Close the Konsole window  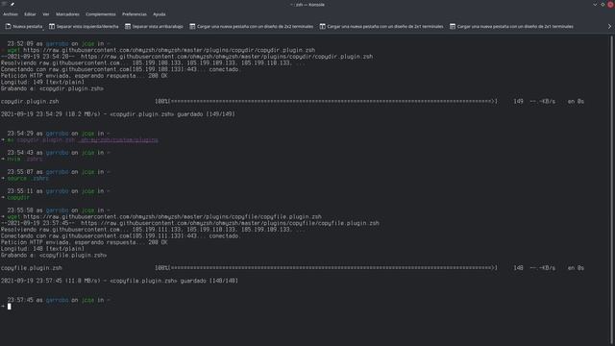(x=611, y=5)
